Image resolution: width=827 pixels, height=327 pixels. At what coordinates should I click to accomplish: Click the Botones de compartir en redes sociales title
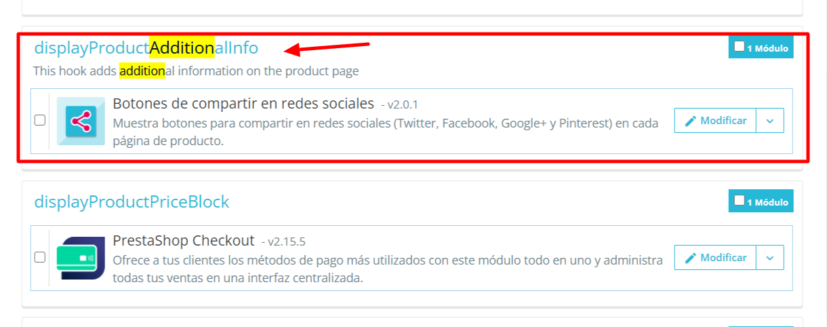[x=243, y=104]
